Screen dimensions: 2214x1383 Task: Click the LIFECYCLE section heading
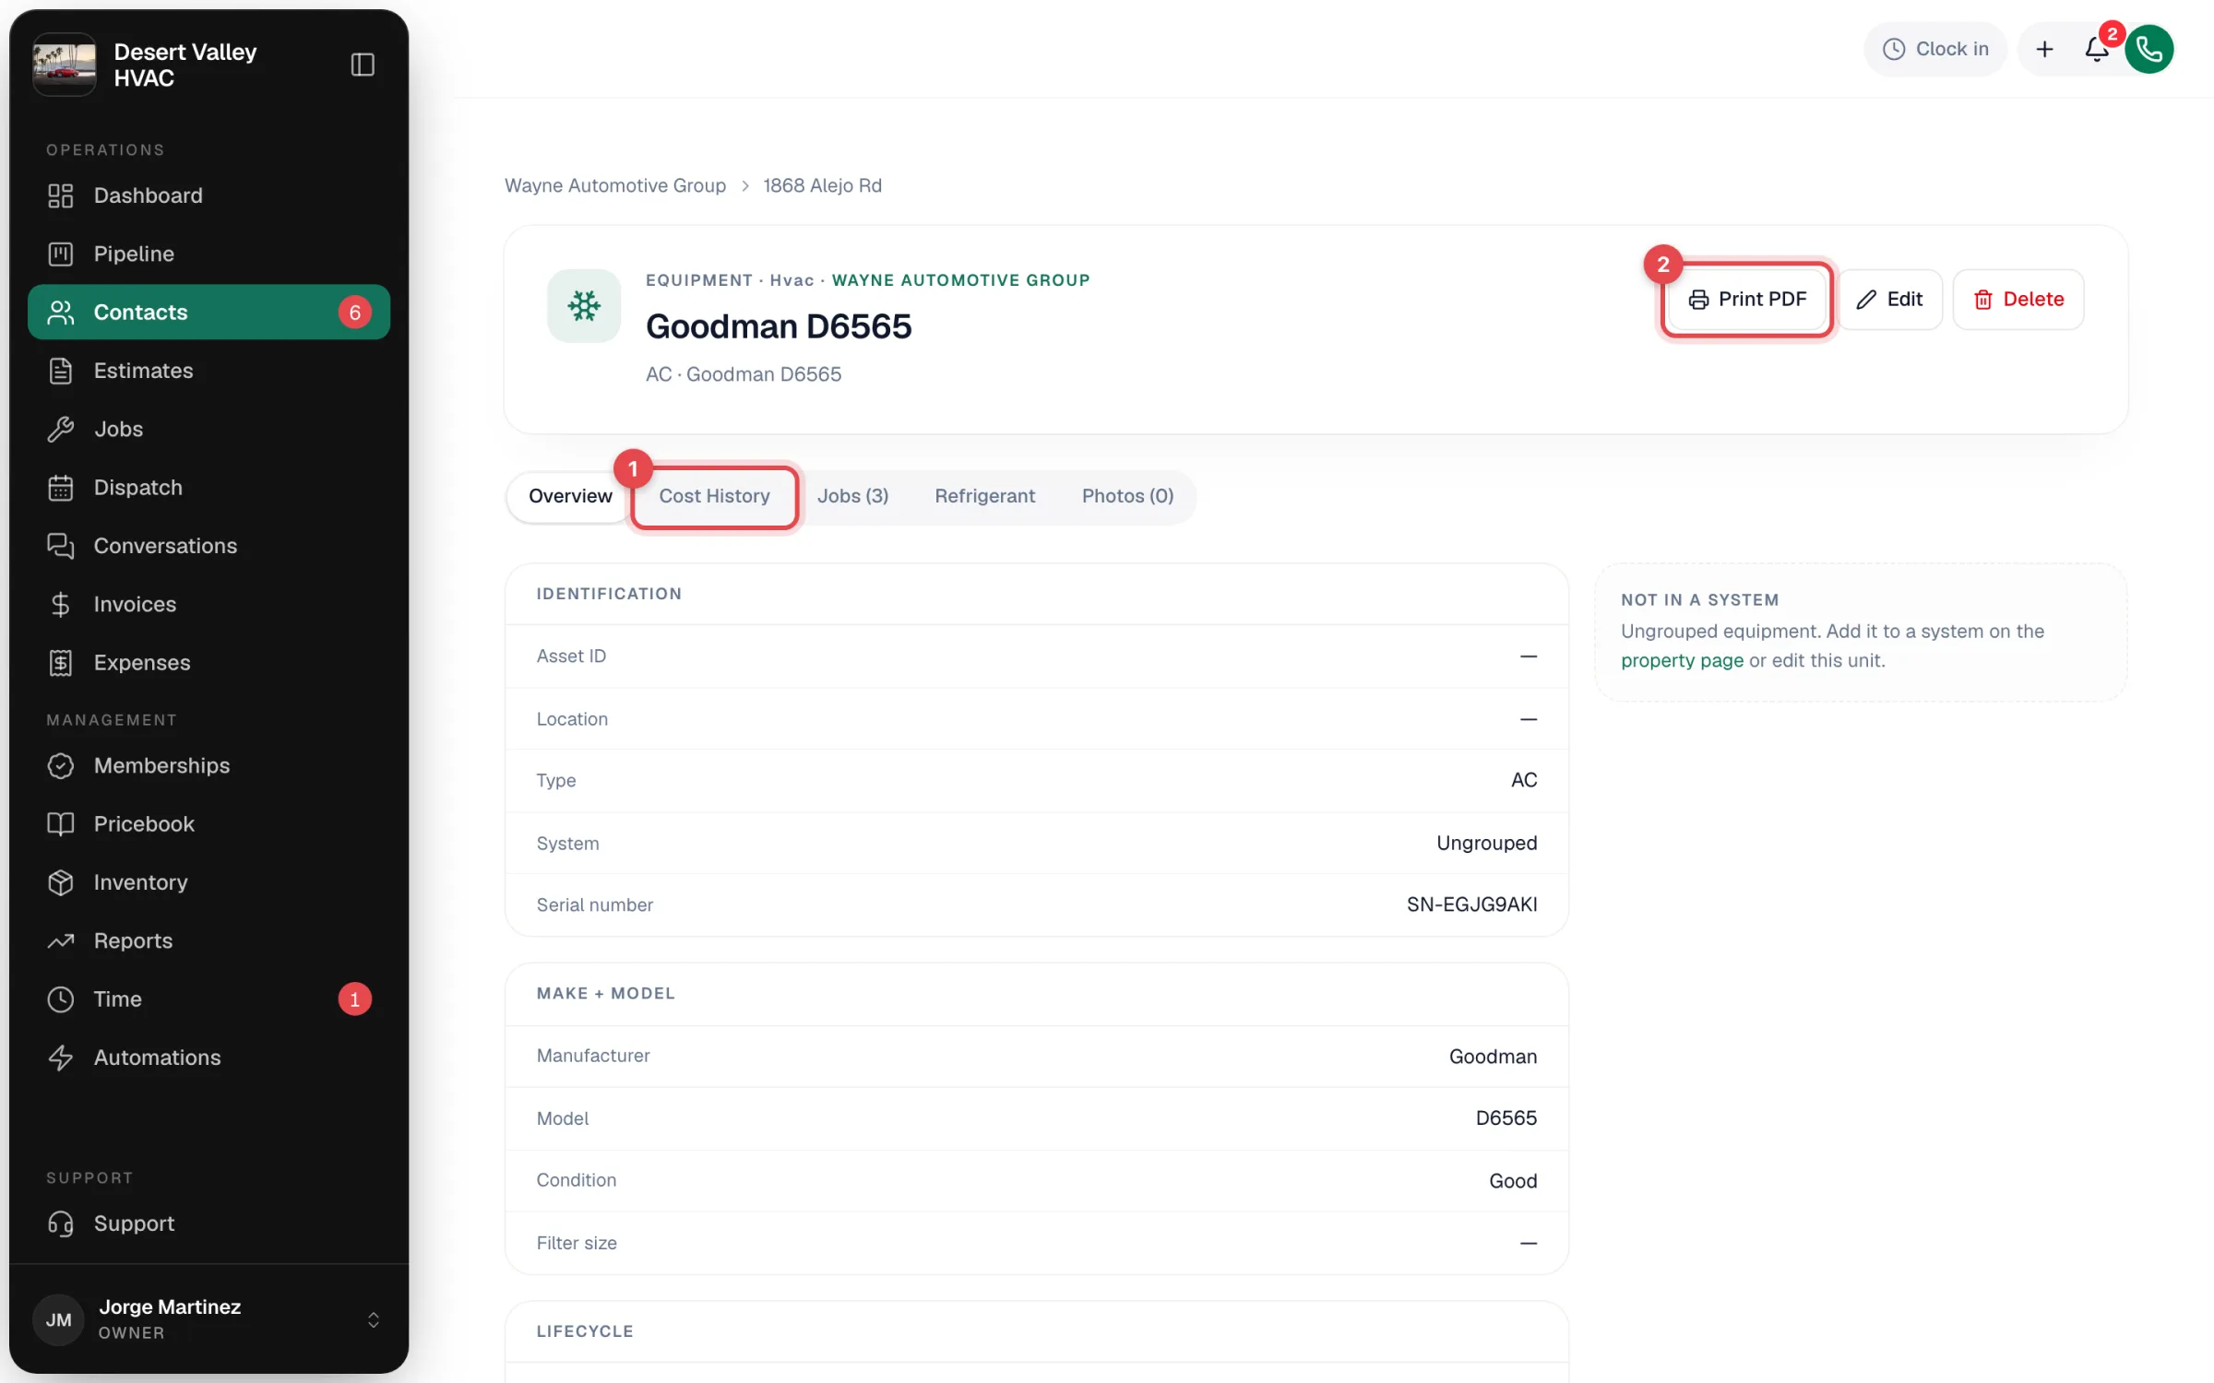[x=585, y=1331]
